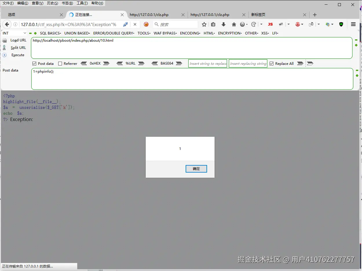Click BASE64 encode right arrow
The width and height of the screenshot is (362, 271).
click(179, 63)
